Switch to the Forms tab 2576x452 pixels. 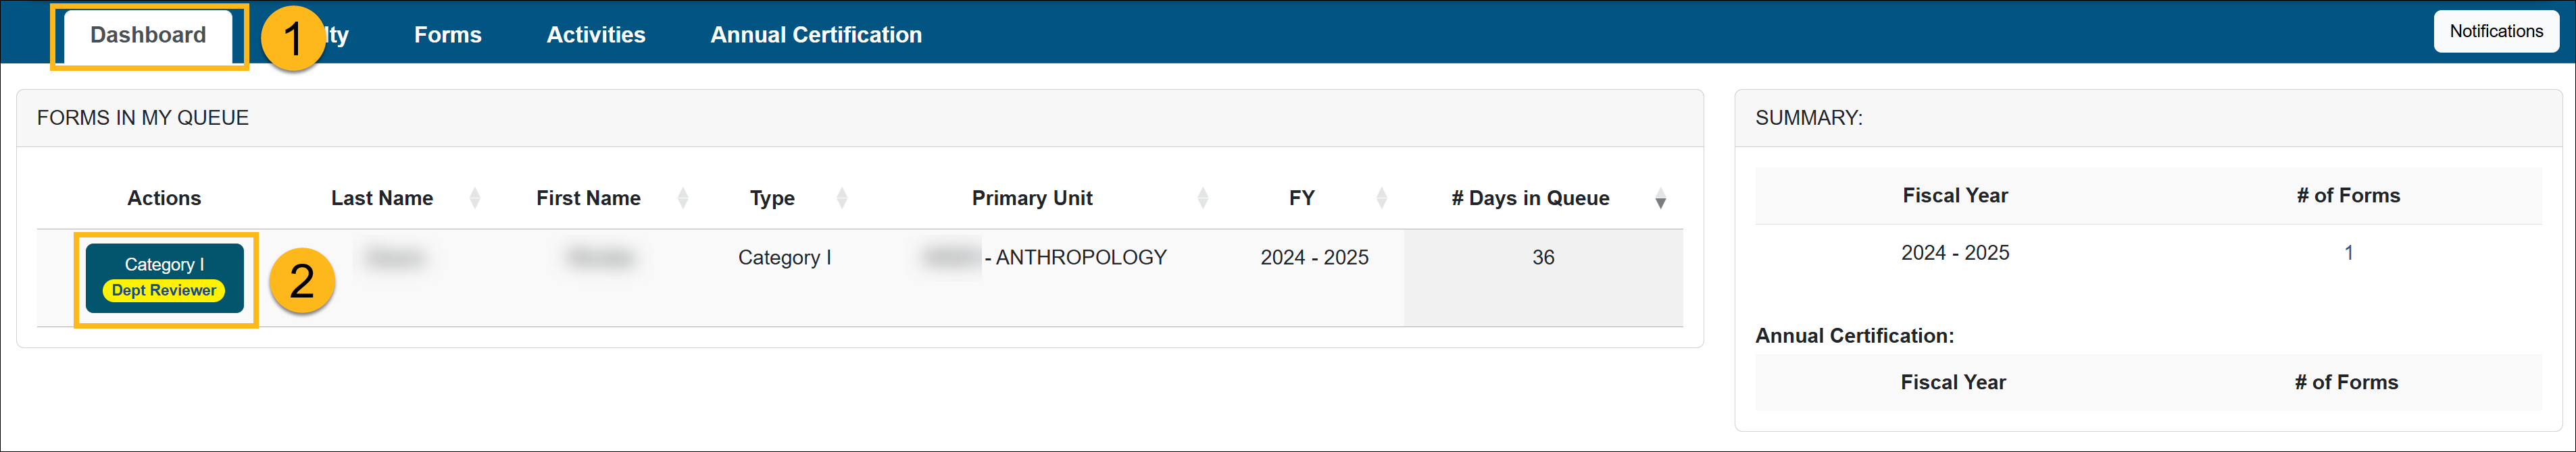click(447, 35)
